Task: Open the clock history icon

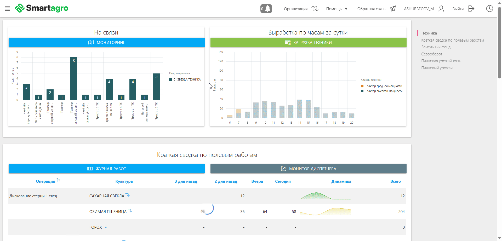Action: point(489,9)
